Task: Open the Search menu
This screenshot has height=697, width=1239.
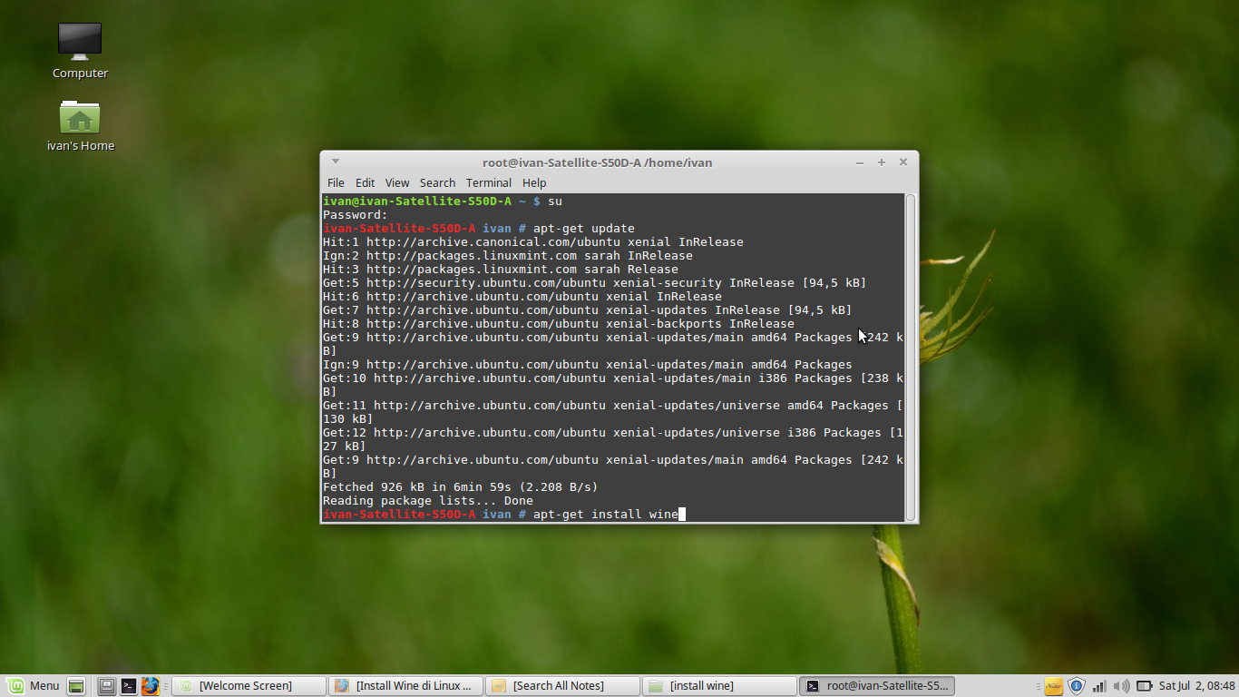Action: (437, 182)
